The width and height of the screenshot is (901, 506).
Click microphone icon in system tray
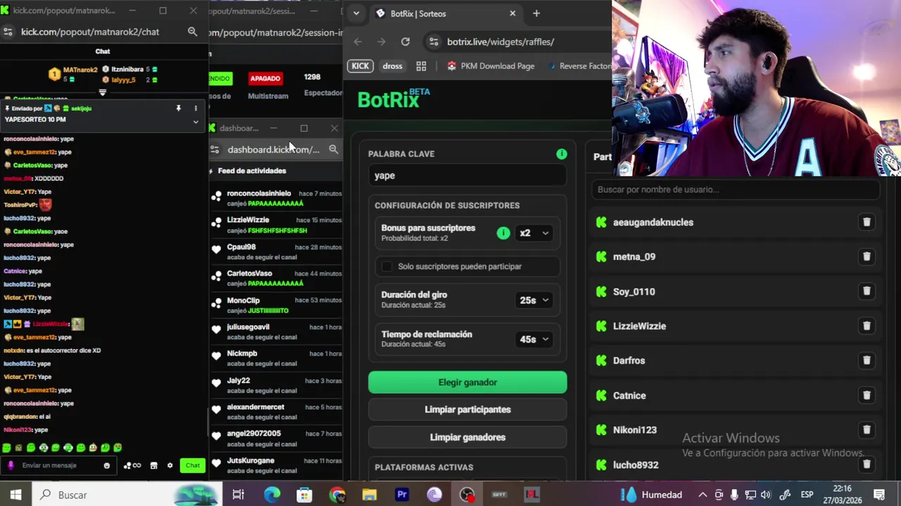[x=734, y=495]
